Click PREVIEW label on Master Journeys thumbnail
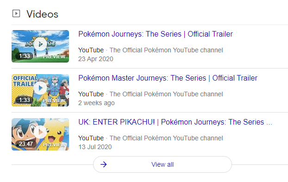Image resolution: width=288 pixels, height=182 pixels. [54, 100]
